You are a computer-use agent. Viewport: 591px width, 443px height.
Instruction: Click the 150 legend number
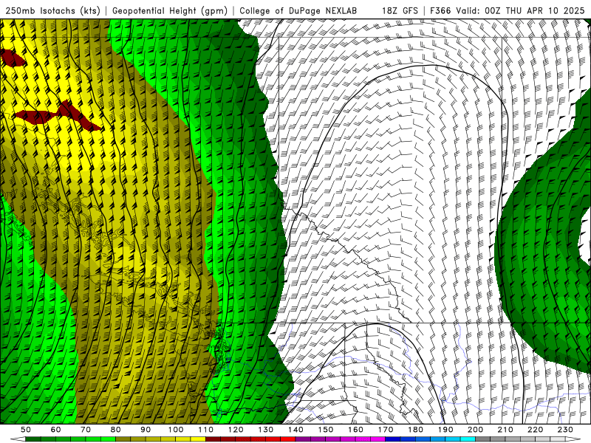[326, 430]
